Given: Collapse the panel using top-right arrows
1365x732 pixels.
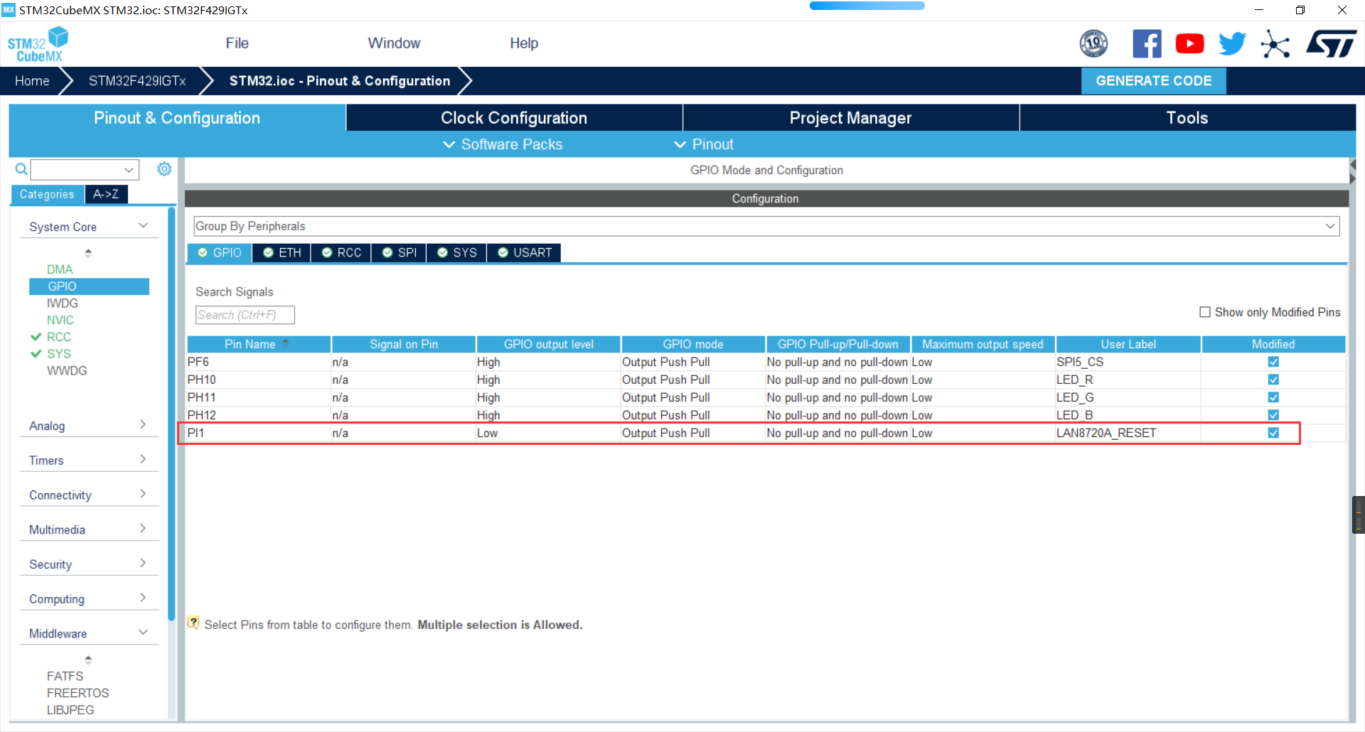Looking at the screenshot, I should [x=1352, y=172].
